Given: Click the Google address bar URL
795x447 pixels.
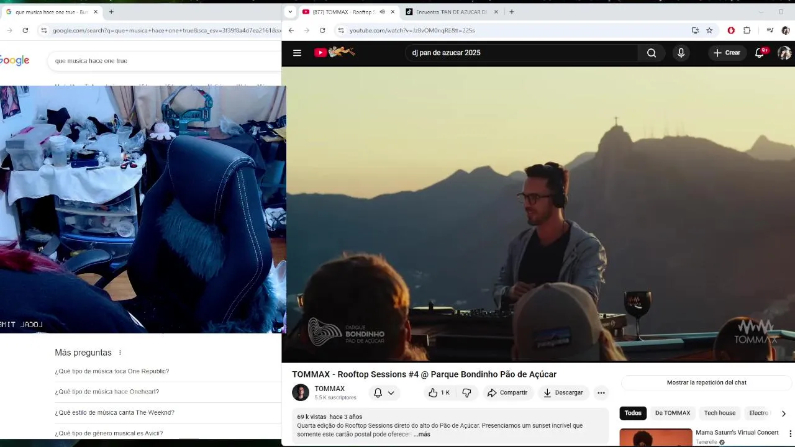Looking at the screenshot, I should pos(166,30).
